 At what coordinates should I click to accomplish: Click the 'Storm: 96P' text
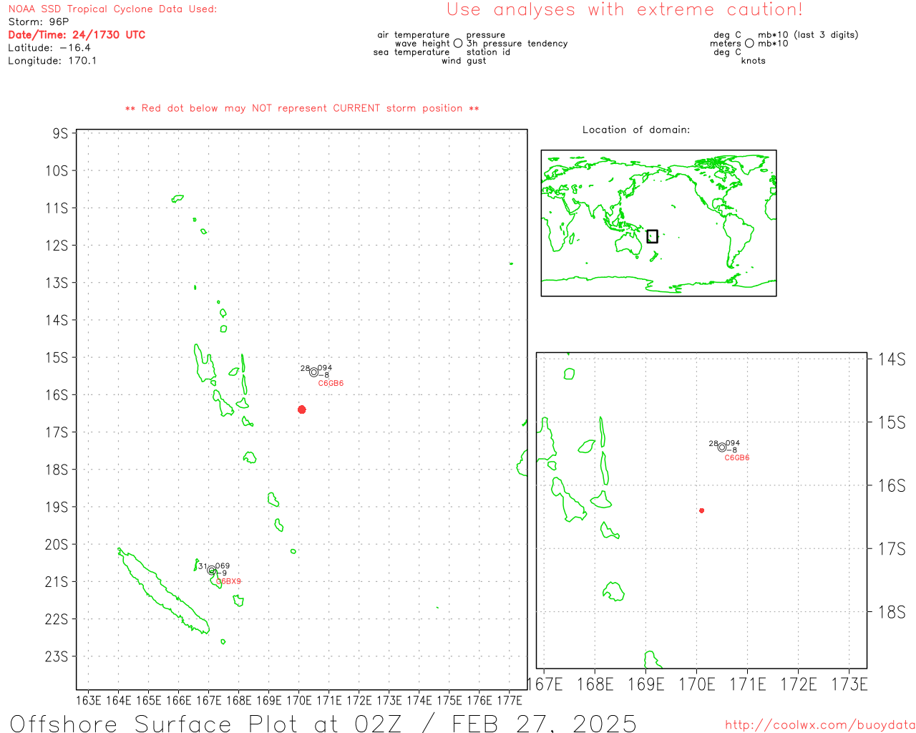tap(39, 22)
